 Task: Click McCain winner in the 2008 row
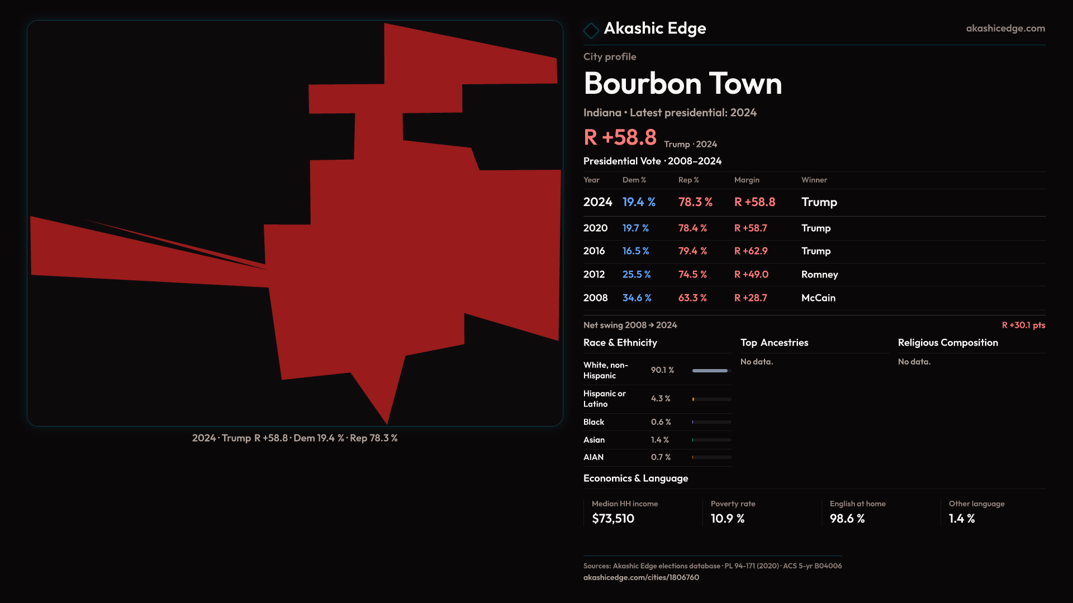818,298
